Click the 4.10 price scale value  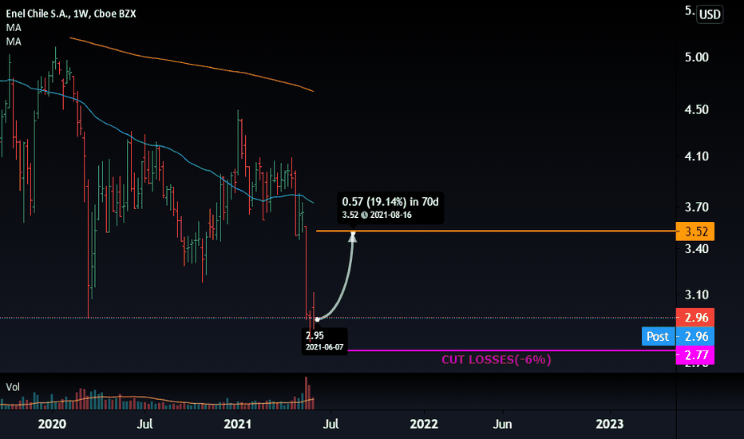coord(696,156)
